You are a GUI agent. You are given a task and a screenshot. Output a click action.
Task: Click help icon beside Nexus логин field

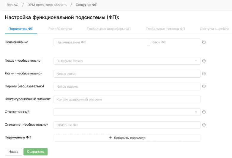(x=204, y=74)
